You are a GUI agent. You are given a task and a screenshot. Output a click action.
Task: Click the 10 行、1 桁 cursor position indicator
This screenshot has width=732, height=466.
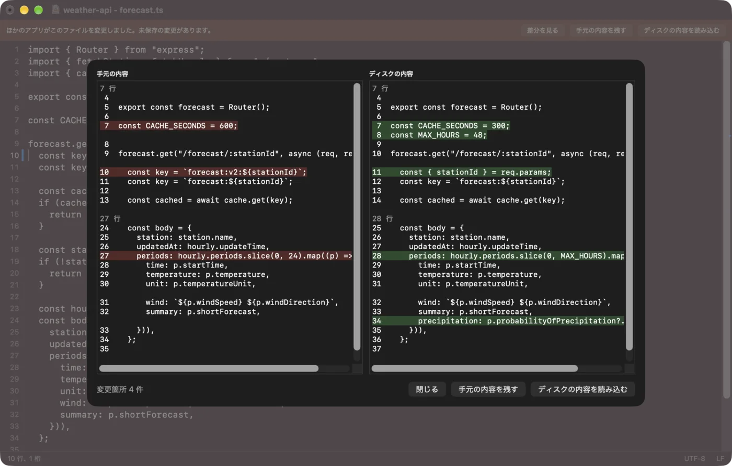click(24, 458)
